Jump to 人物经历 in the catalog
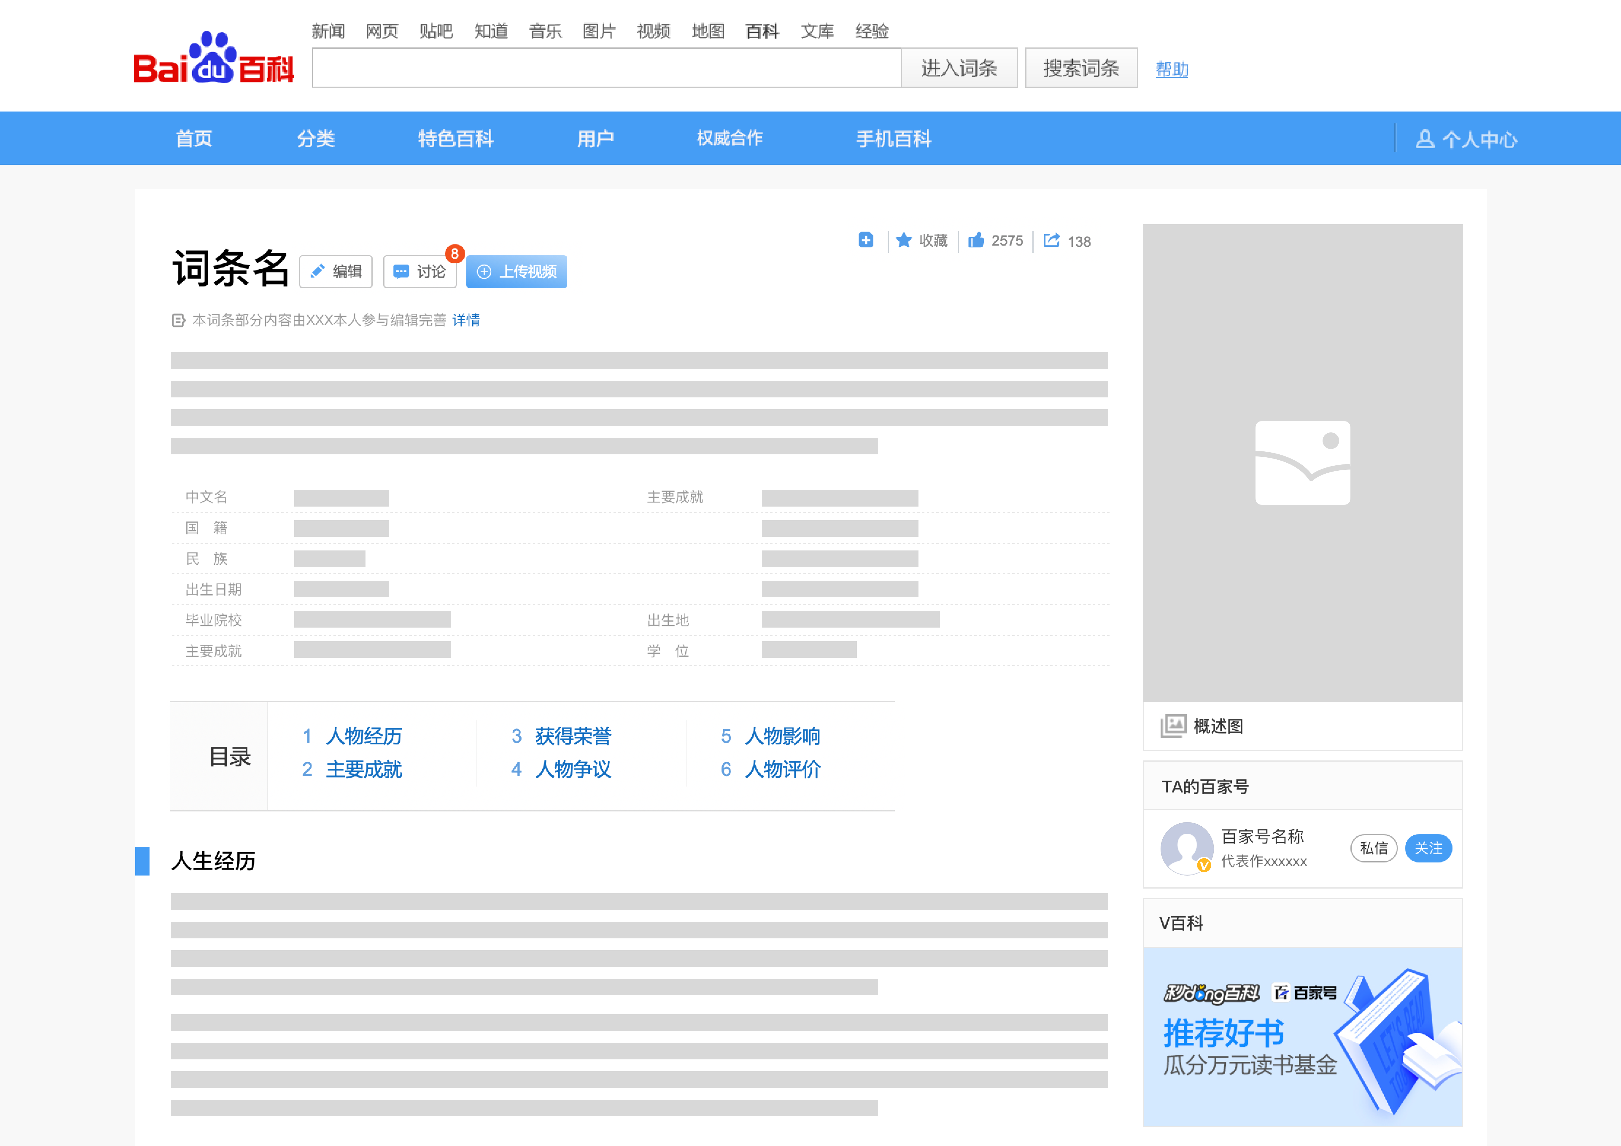Screen dimensions: 1621x1146 364,736
